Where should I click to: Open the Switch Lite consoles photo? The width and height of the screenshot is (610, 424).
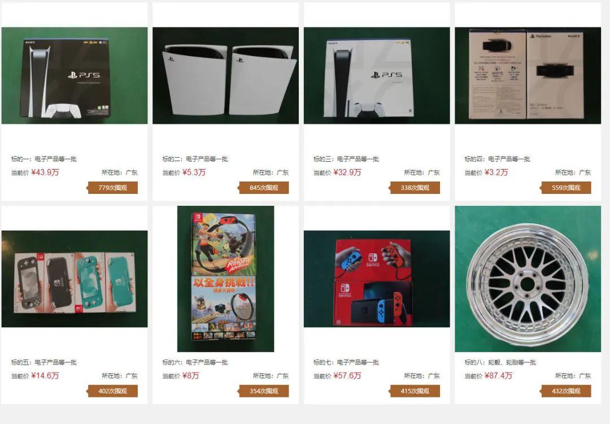click(75, 279)
